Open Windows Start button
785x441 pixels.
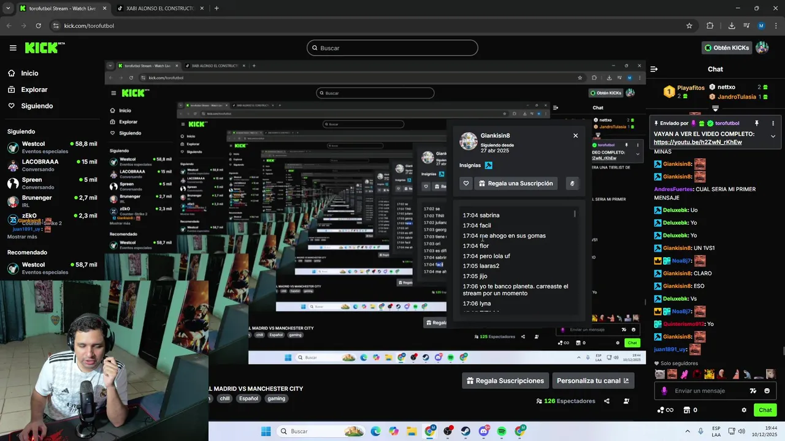pos(266,431)
